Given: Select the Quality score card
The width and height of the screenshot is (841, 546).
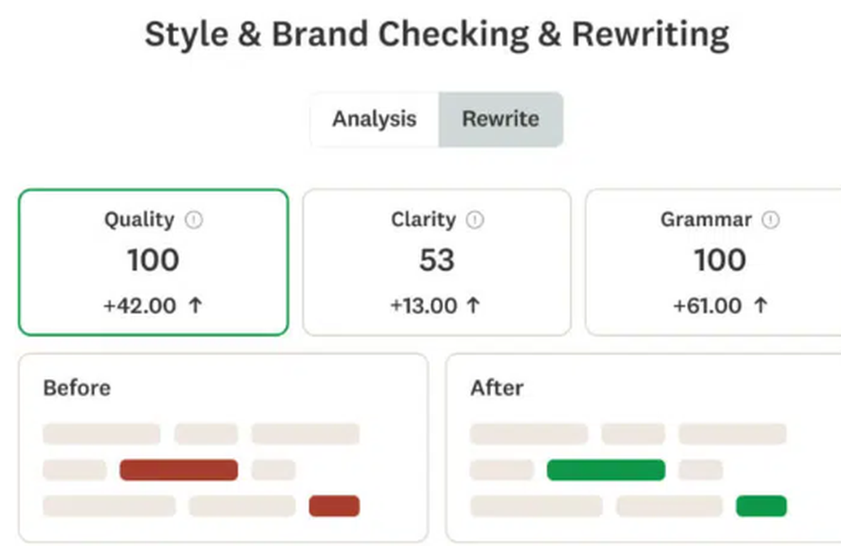Looking at the screenshot, I should coord(152,260).
